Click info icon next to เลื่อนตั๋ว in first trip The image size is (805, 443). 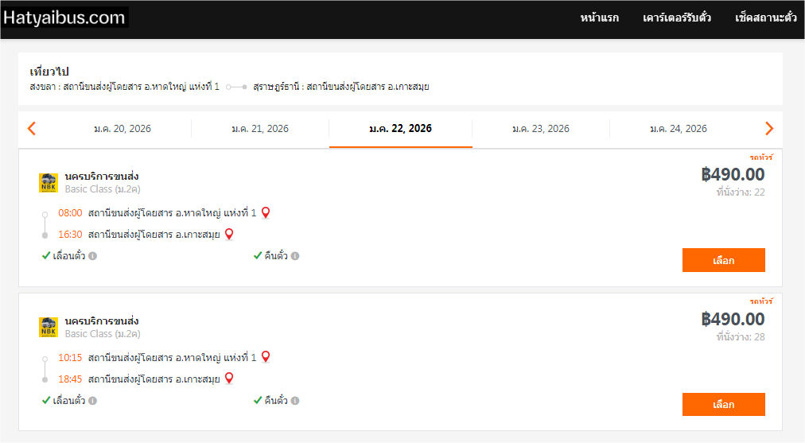tap(92, 256)
